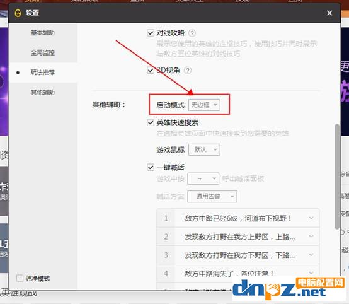Viewport: 349px width, 304px height.
Task: Expand shout message row 1 敌方中路已经6级
Action: [x=311, y=218]
